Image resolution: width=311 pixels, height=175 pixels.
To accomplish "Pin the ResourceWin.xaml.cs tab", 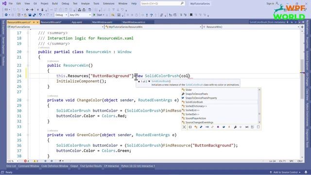I will tap(34, 22).
